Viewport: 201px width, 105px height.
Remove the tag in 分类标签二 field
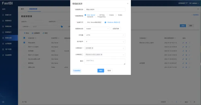coord(102,55)
